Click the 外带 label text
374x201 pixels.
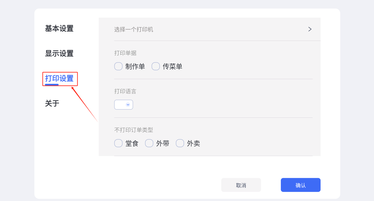(163, 143)
